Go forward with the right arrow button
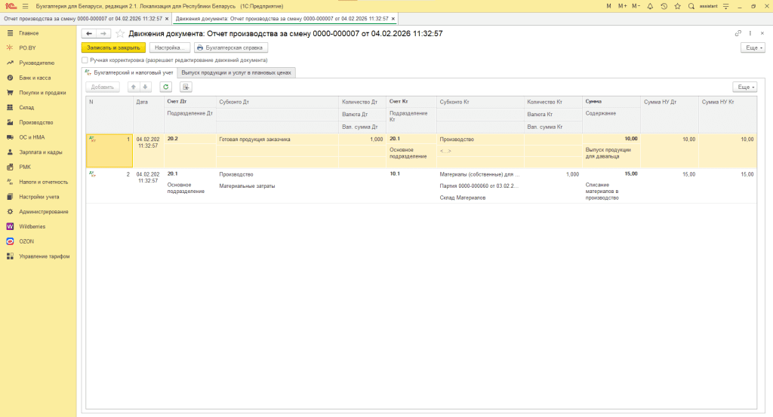 click(x=103, y=33)
